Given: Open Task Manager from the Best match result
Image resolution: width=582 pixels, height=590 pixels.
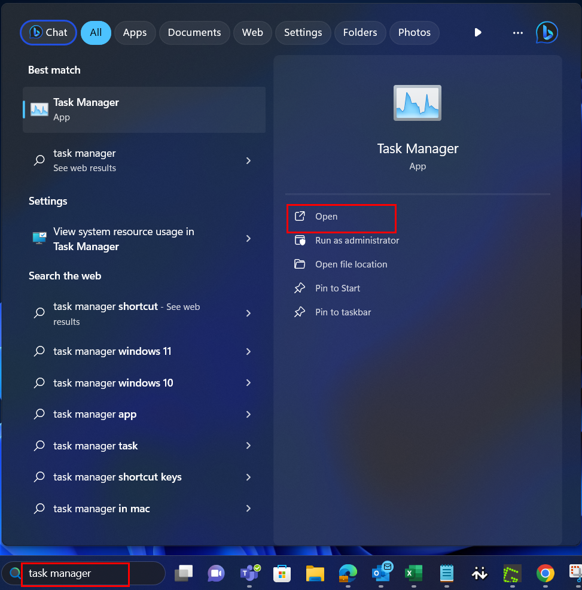Looking at the screenshot, I should click(x=144, y=110).
